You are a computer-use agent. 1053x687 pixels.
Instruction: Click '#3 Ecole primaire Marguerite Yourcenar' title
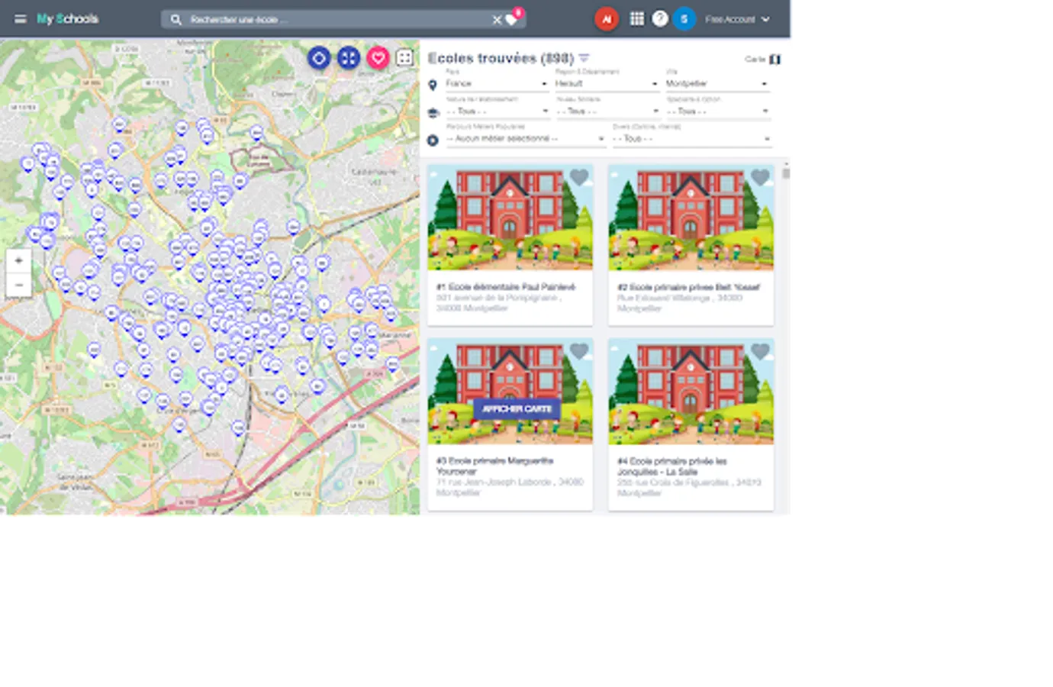[x=494, y=466]
